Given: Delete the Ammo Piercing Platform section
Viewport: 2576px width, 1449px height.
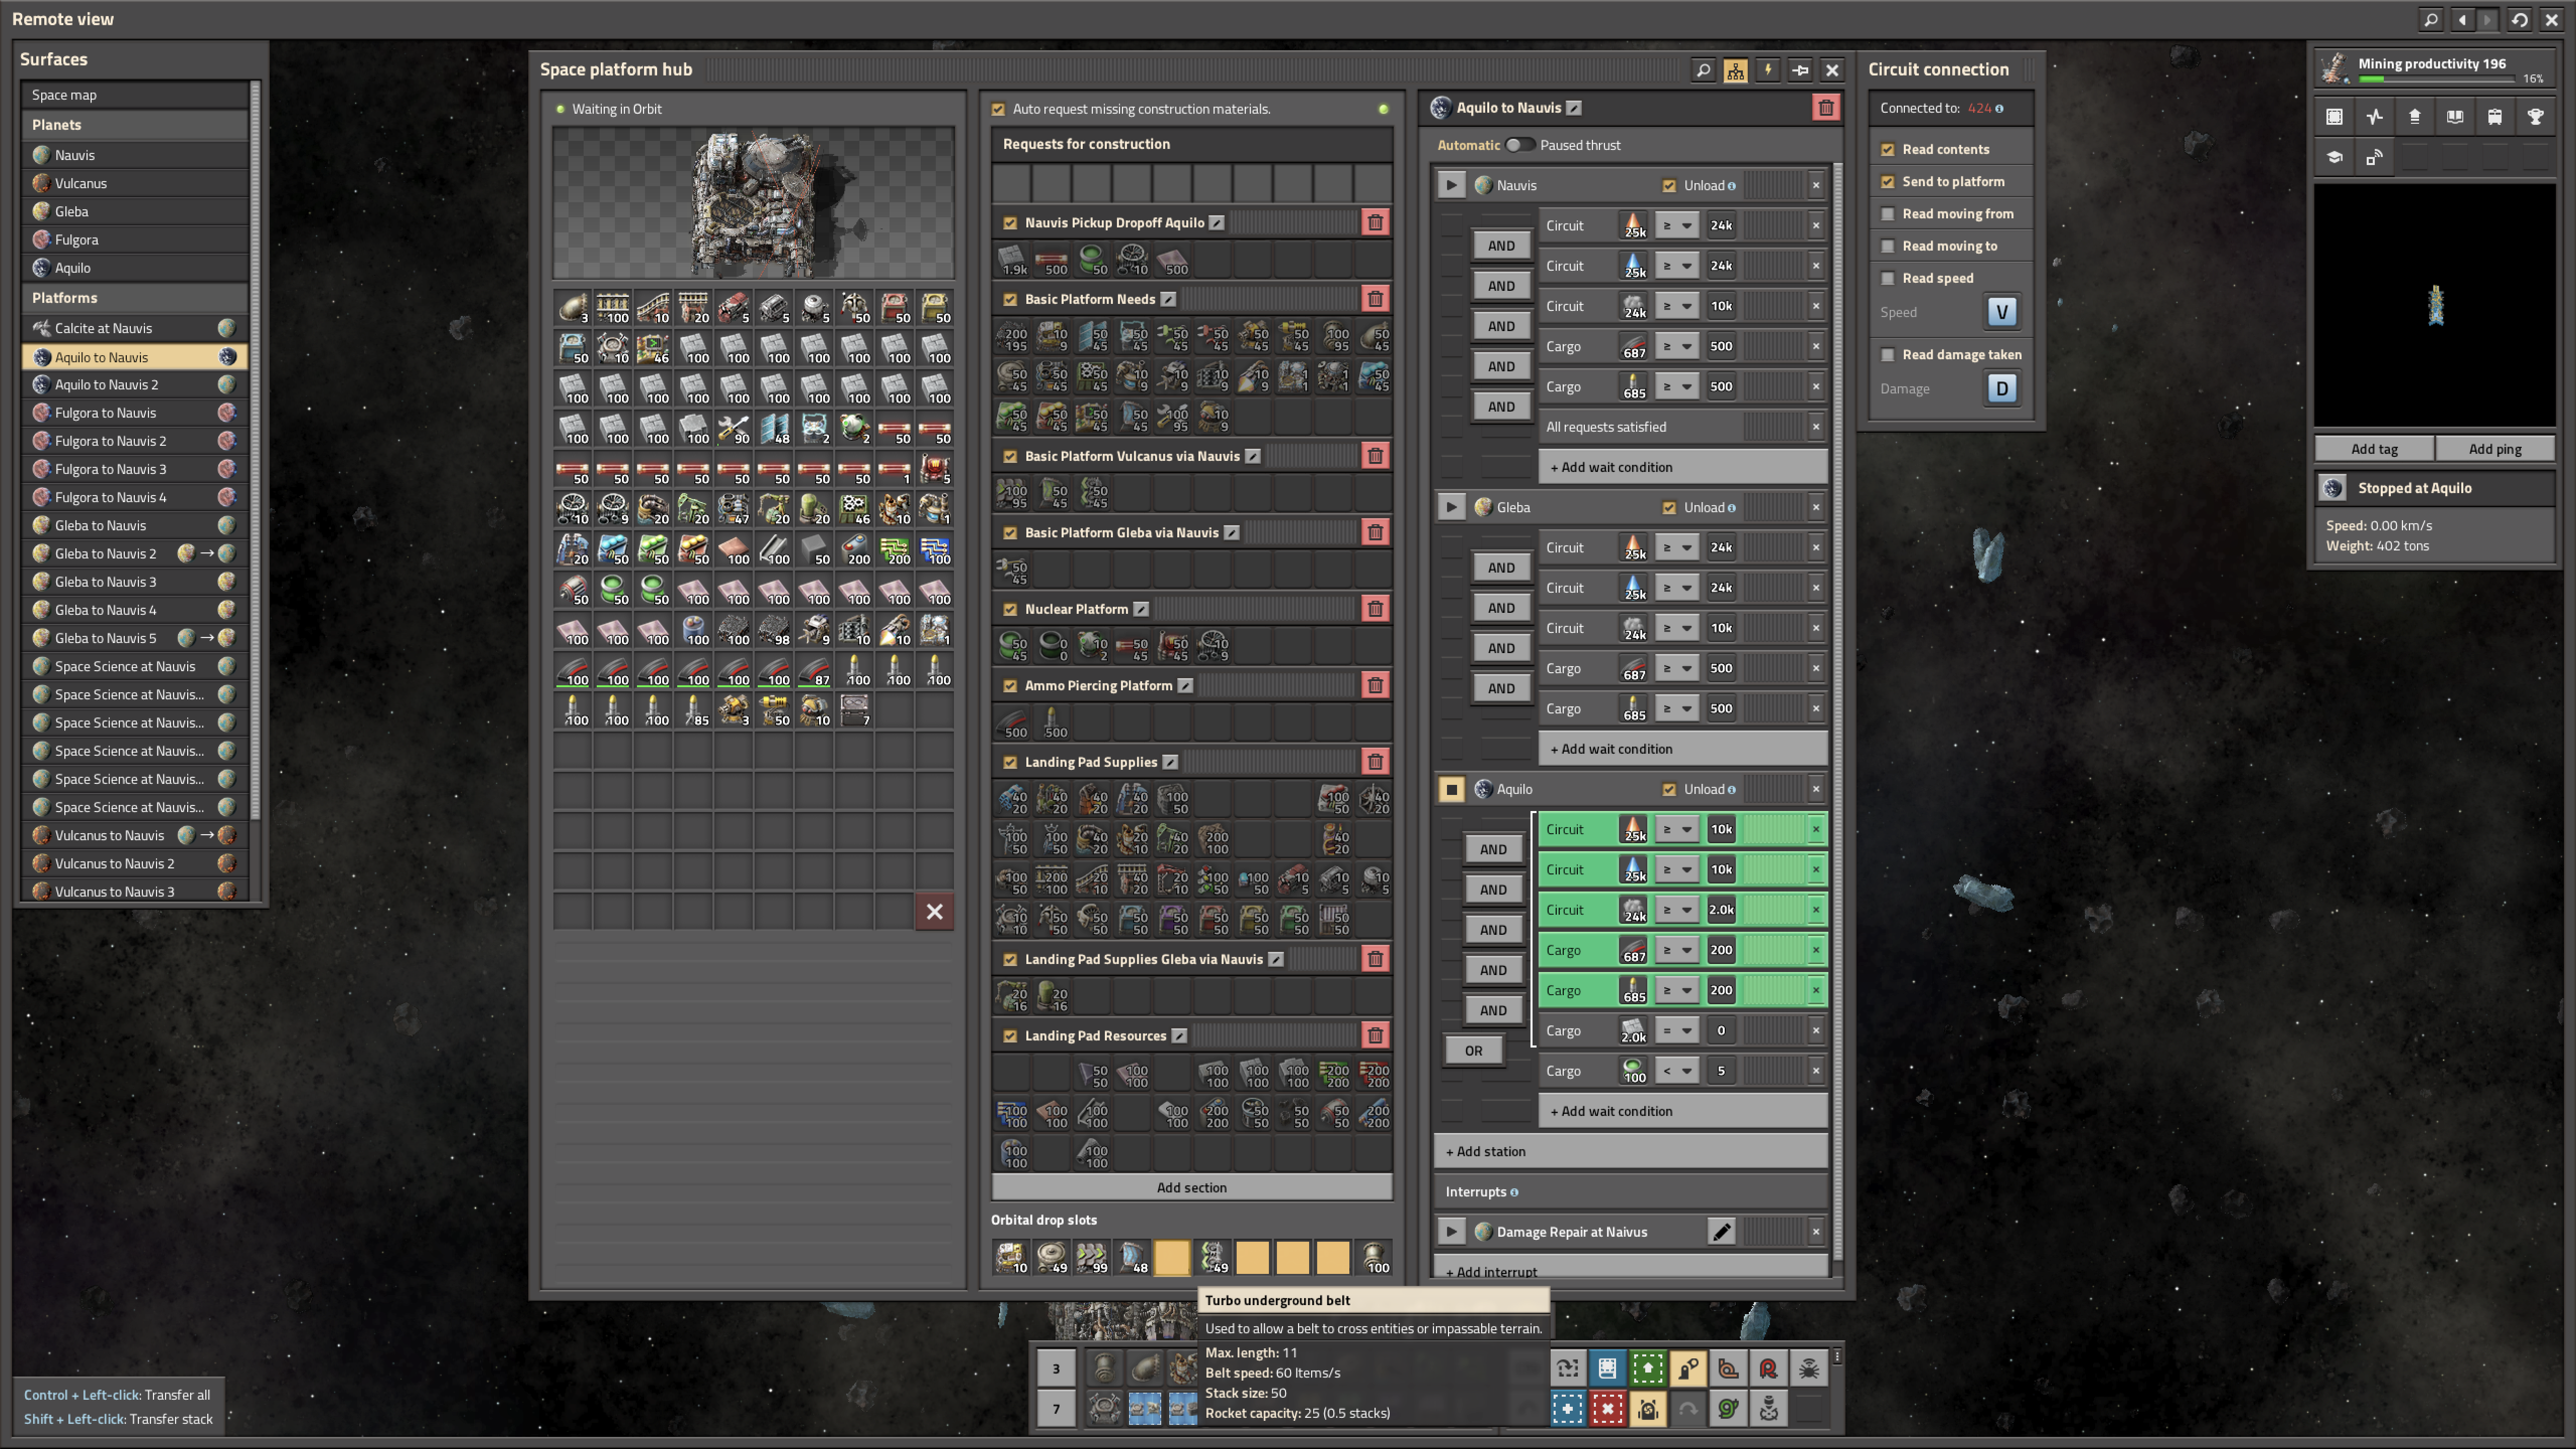Looking at the screenshot, I should click(1375, 686).
